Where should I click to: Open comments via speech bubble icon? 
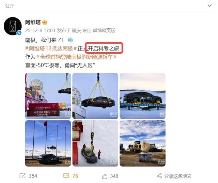coord(66,176)
